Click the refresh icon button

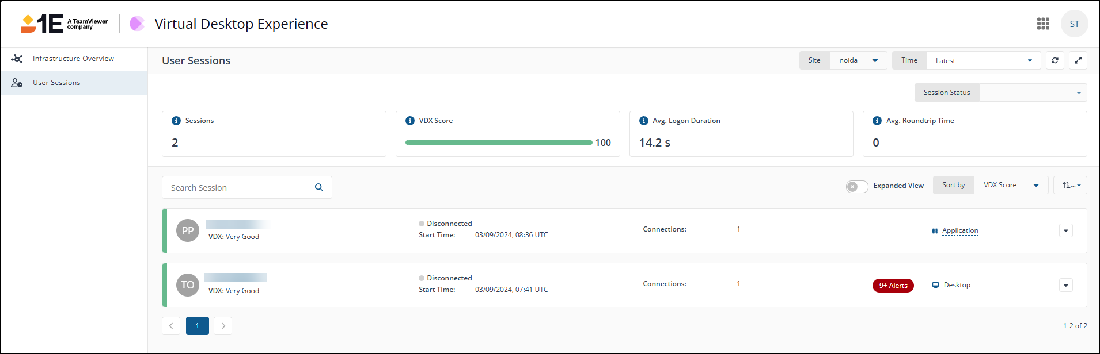(x=1055, y=60)
